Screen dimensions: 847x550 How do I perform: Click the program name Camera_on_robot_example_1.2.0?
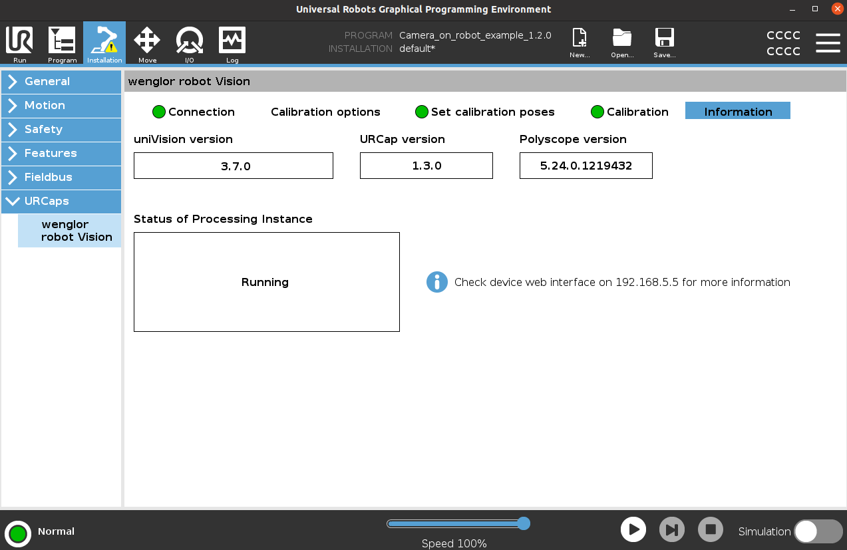(x=475, y=35)
